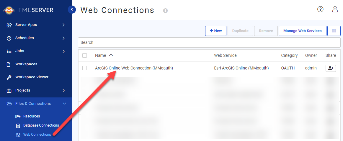Click the Files & Connections folder icon
The image size is (343, 141).
(9, 104)
